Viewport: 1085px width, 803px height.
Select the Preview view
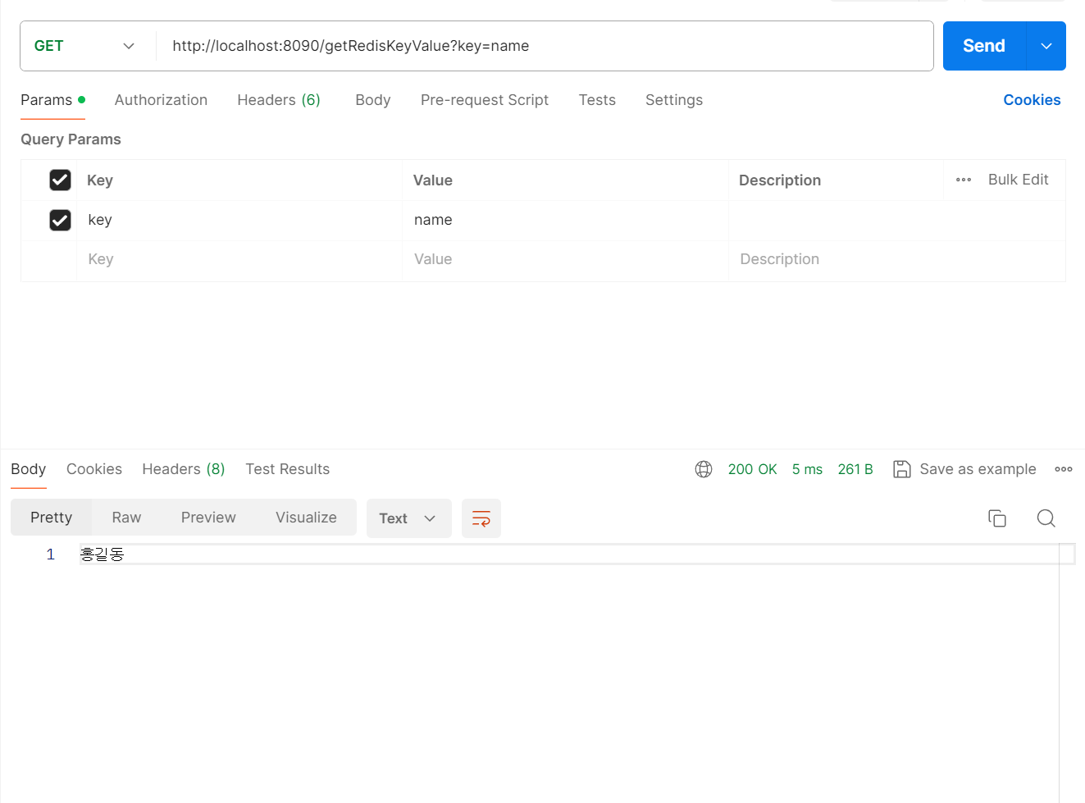coord(208,518)
